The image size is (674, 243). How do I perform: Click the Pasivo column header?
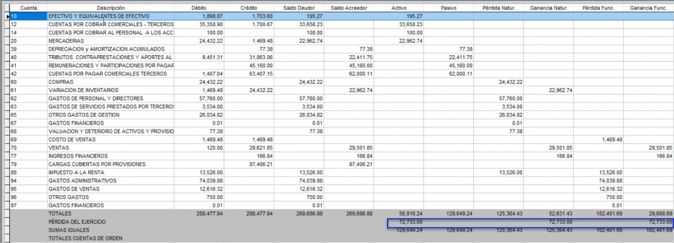pos(449,8)
